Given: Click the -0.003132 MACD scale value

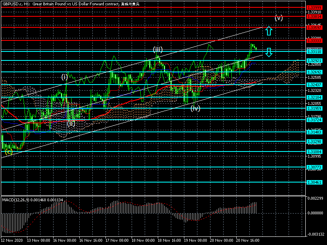Looking at the screenshot, I should point(315,234).
